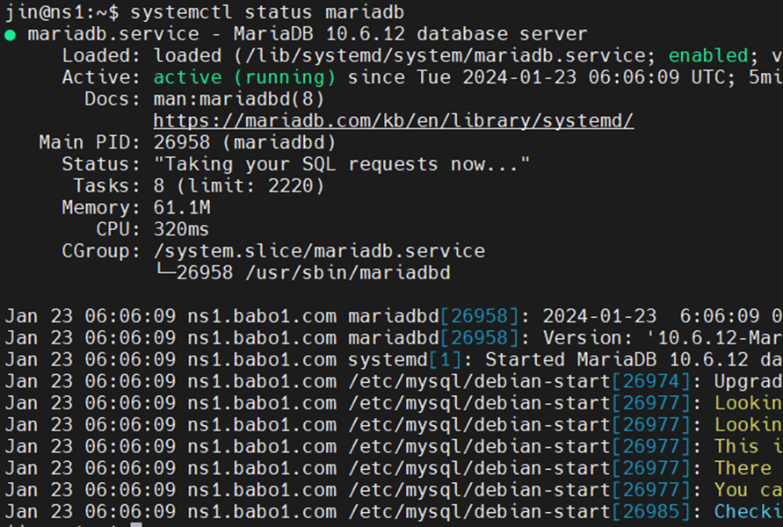Click the 'MariaDB 10.6.12 database server' description

[410, 34]
